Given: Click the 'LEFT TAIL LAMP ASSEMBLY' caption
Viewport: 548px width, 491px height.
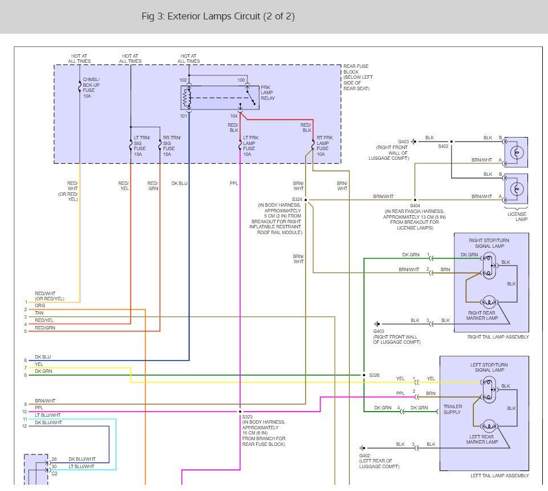Looking at the screenshot, I should (500, 476).
